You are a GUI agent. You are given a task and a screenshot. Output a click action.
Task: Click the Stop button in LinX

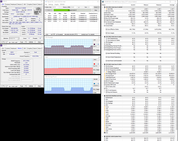point(96,10)
